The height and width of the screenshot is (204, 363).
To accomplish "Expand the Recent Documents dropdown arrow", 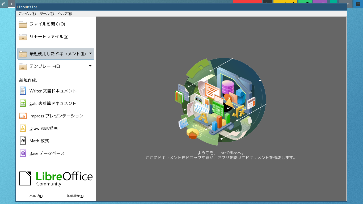I will click(x=90, y=53).
